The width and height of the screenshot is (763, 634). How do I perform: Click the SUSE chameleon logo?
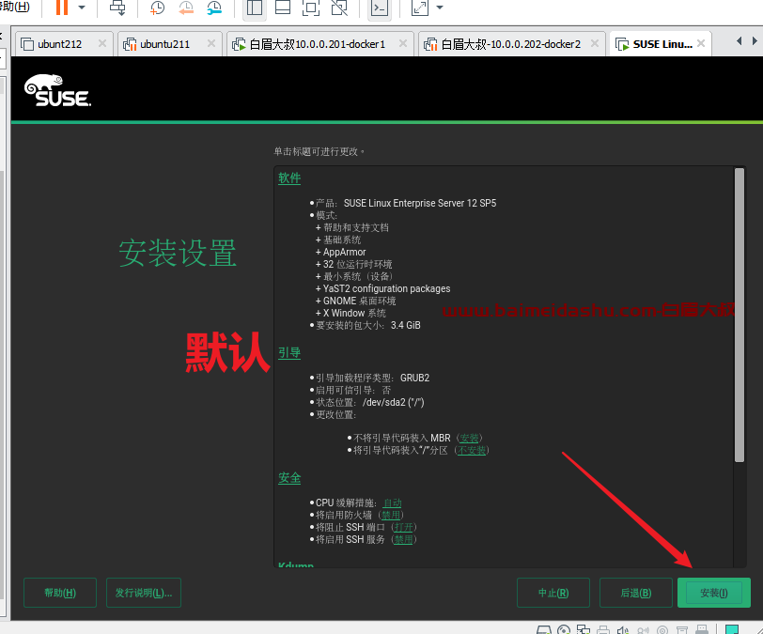tap(57, 90)
